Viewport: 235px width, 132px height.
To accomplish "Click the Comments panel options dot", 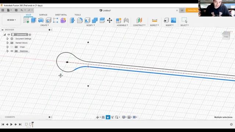I will 50,117.
